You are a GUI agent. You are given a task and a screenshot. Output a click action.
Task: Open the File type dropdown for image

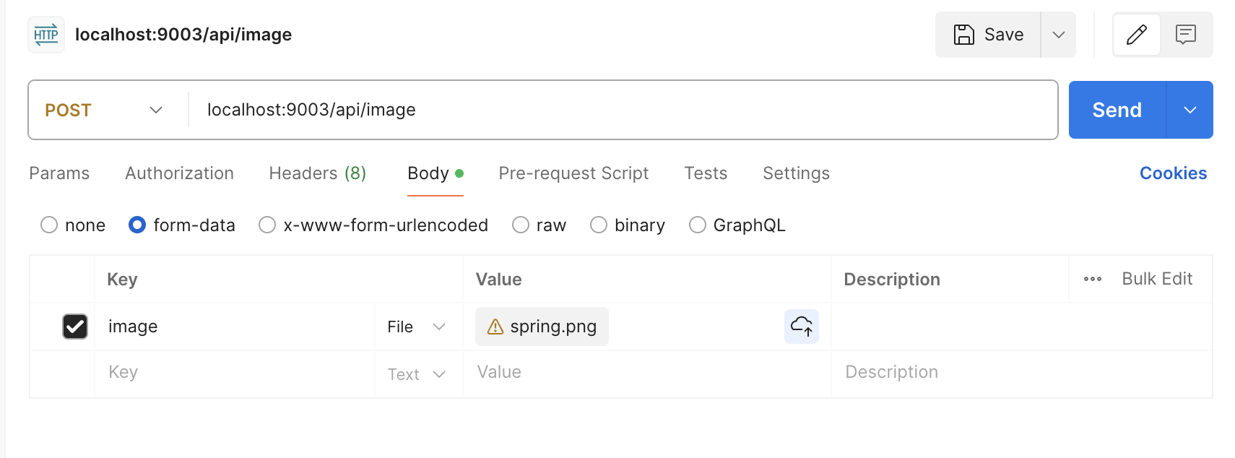point(417,327)
